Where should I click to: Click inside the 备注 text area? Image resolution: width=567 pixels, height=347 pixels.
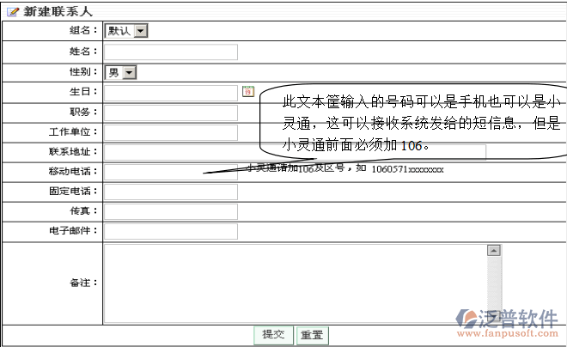click(x=292, y=282)
